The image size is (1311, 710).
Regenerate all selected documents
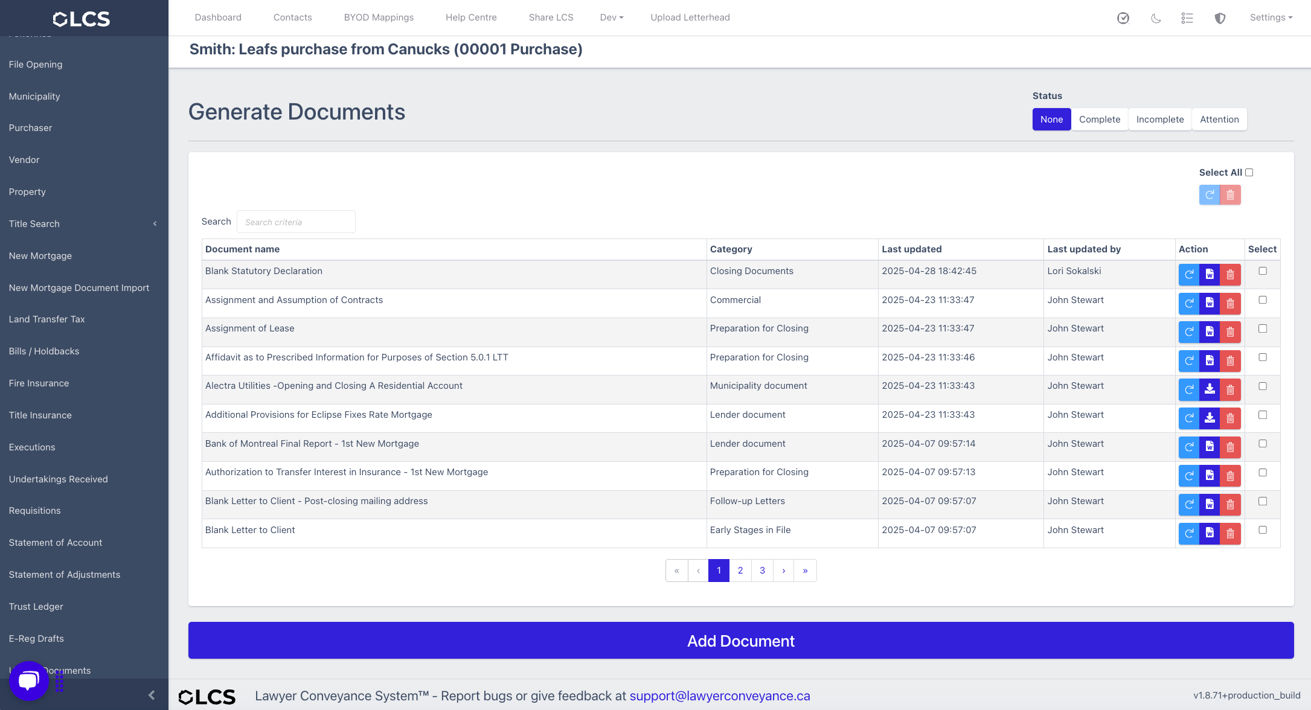click(x=1210, y=195)
